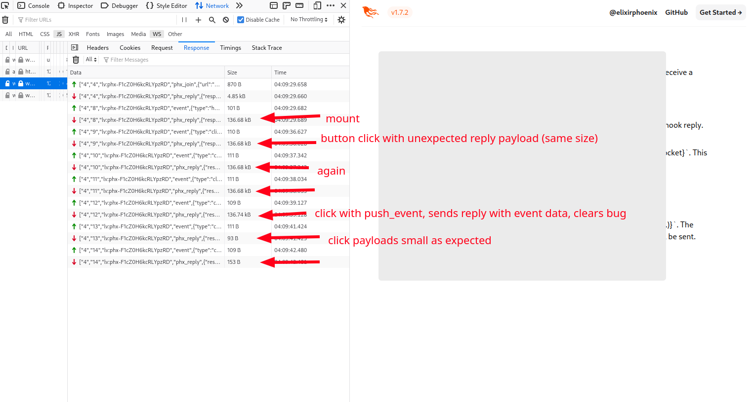Clear the network request list with trash icon
The image size is (756, 402).
tap(5, 20)
